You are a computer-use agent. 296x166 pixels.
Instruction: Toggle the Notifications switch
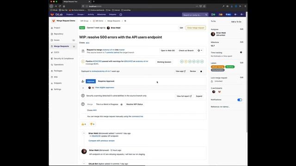pyautogui.click(x=240, y=100)
